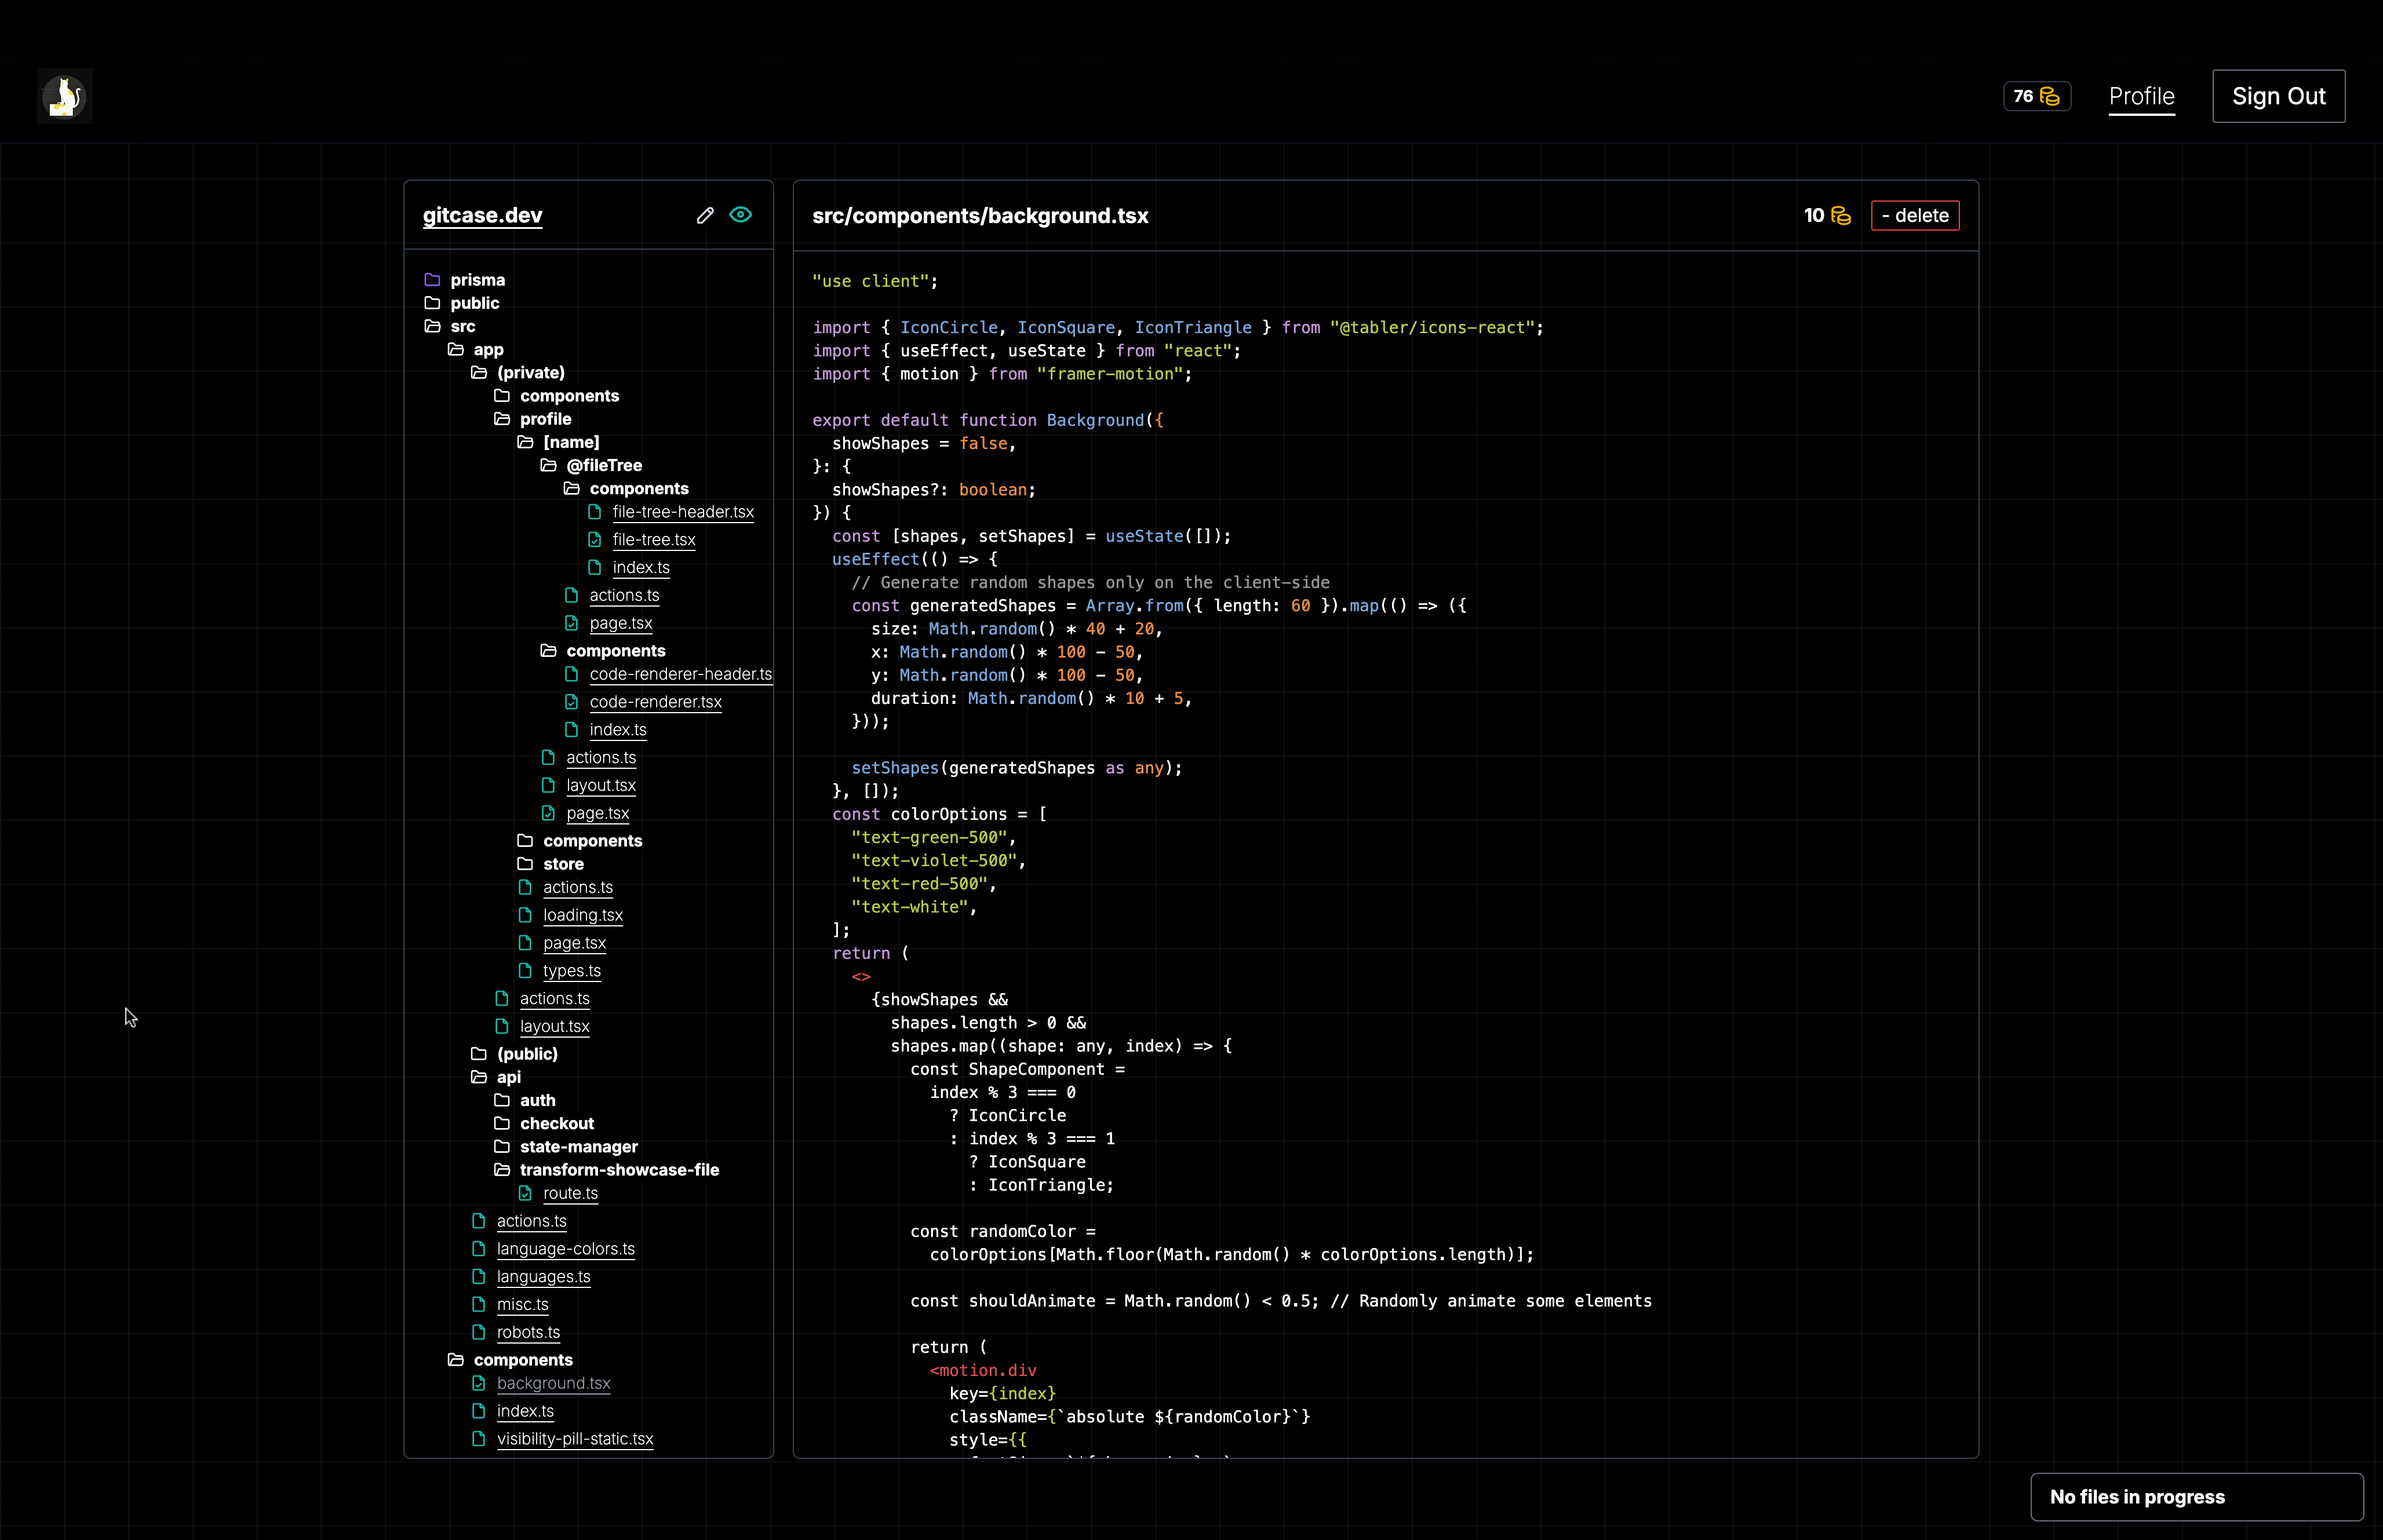Click the pencil edit icon beside gitcase.dev
This screenshot has height=1540, width=2383.
(x=705, y=215)
